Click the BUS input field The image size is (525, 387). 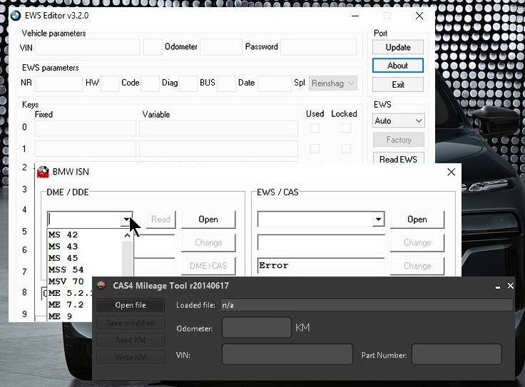pos(226,83)
